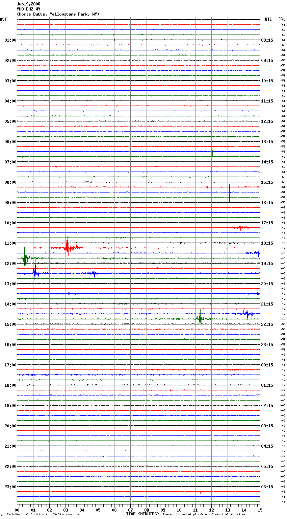Select the 13:00 MST hour label

click(10, 284)
